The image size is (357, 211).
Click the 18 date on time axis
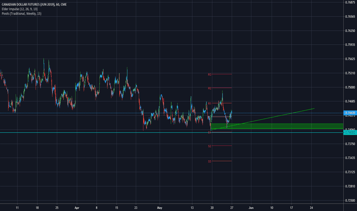(37, 208)
